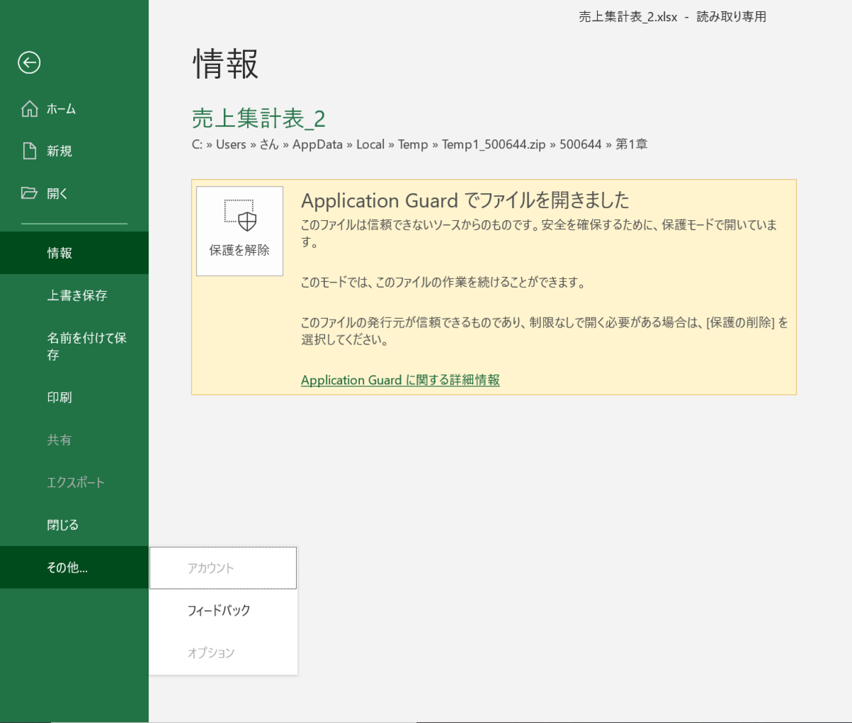Click the 保護を解除 button
The image size is (852, 723).
pyautogui.click(x=239, y=231)
